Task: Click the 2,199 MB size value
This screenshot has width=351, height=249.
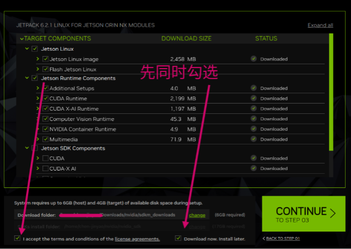Action: (x=183, y=99)
